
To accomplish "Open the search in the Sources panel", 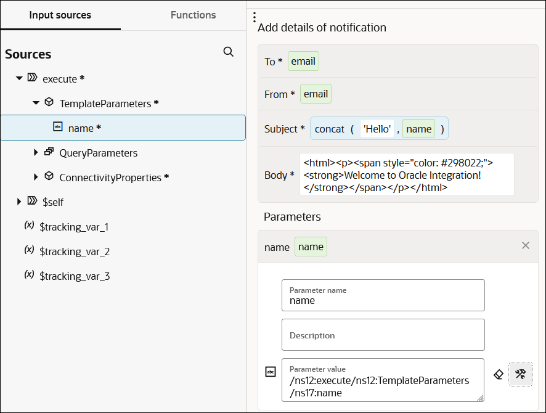I will click(x=229, y=52).
